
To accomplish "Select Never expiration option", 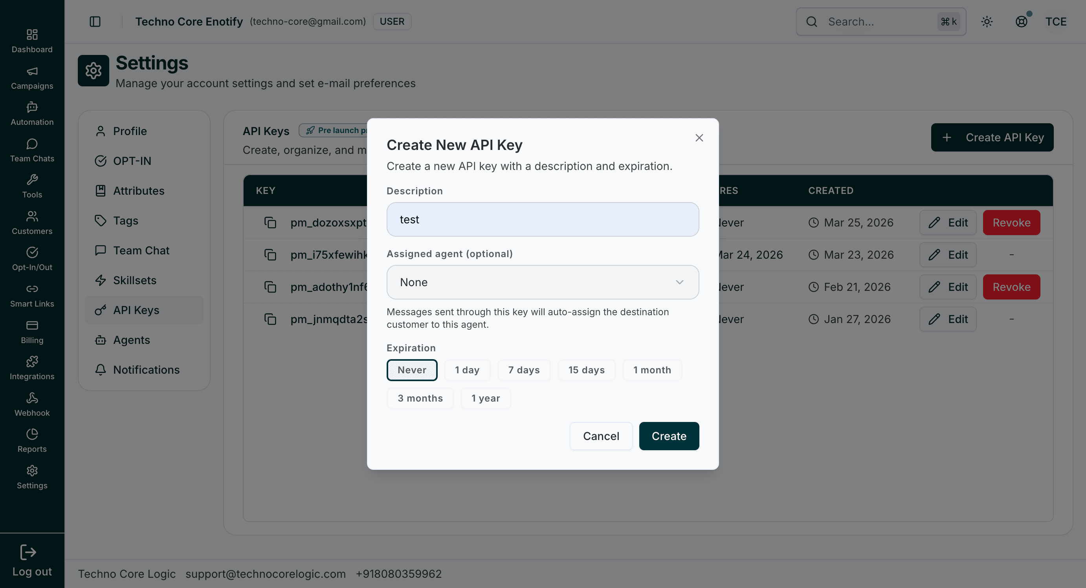I will point(412,370).
